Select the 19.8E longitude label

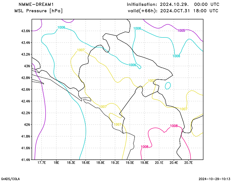click(144, 163)
